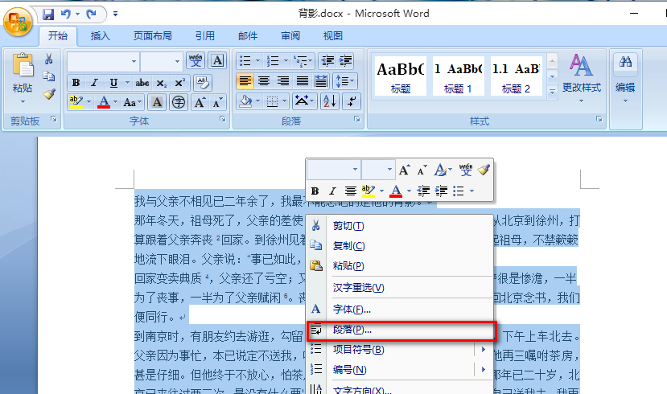The height and width of the screenshot is (394, 667).
Task: Switch to 页面布局 tab
Action: pyautogui.click(x=152, y=36)
